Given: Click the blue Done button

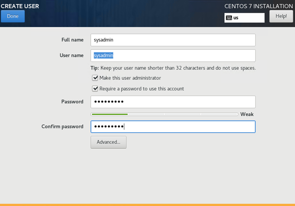Looking at the screenshot, I should click(x=13, y=16).
